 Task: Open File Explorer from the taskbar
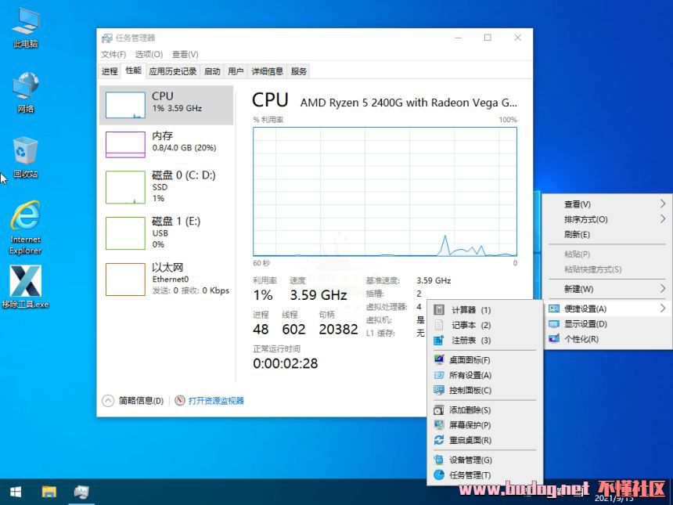pos(49,492)
